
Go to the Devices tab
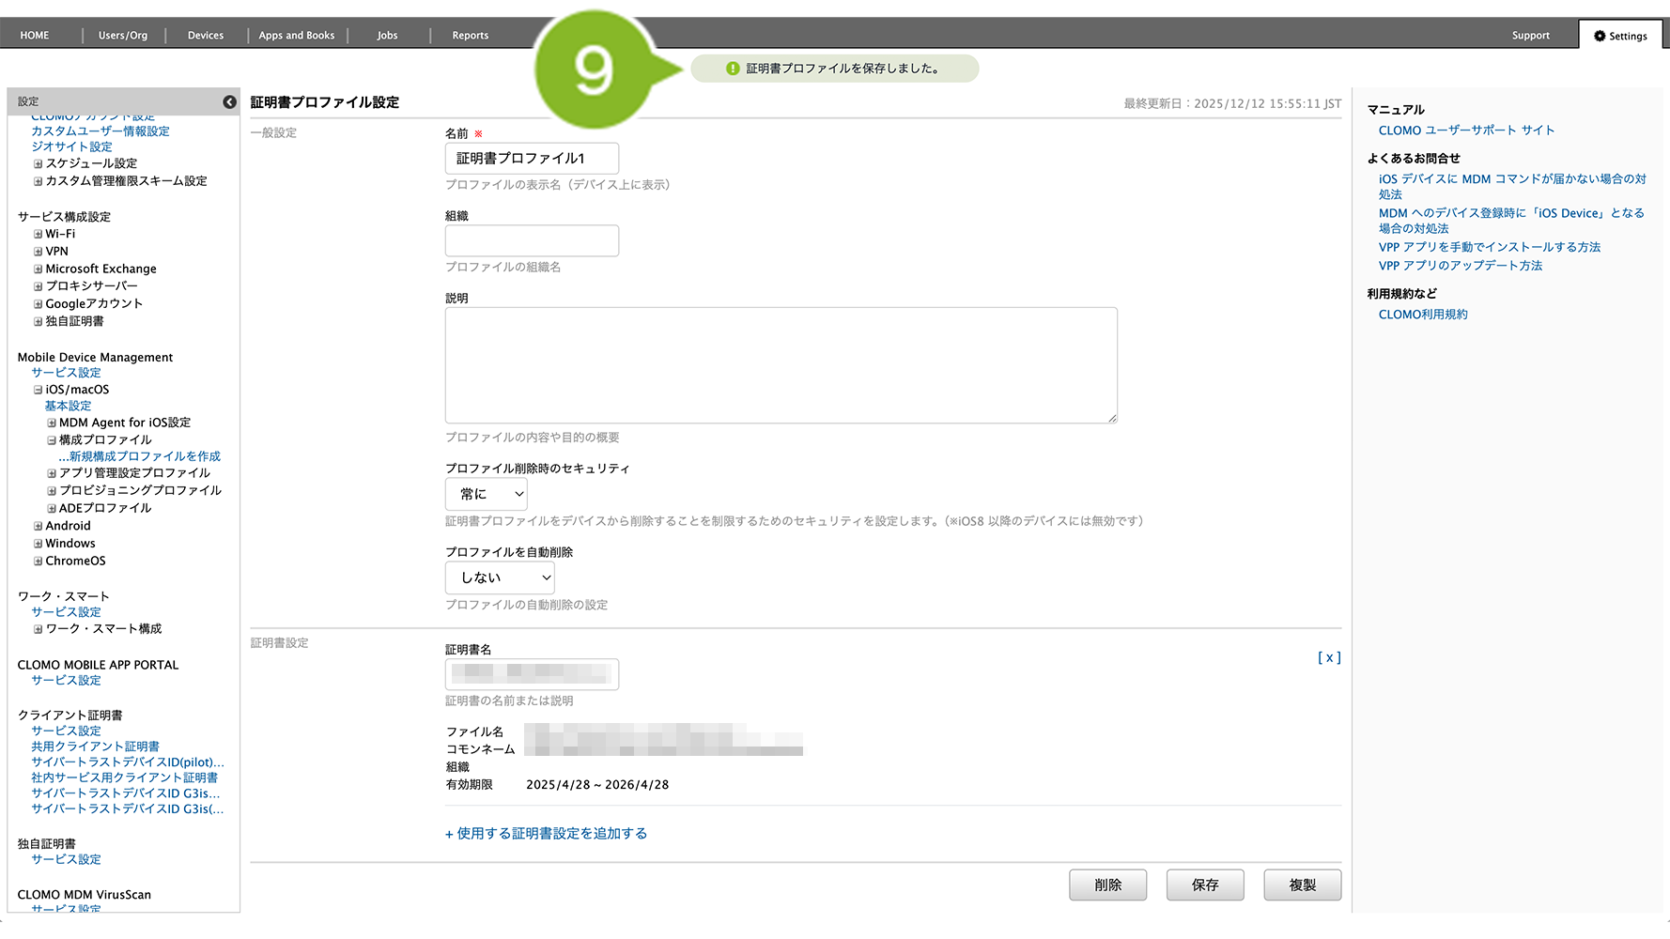coord(206,36)
